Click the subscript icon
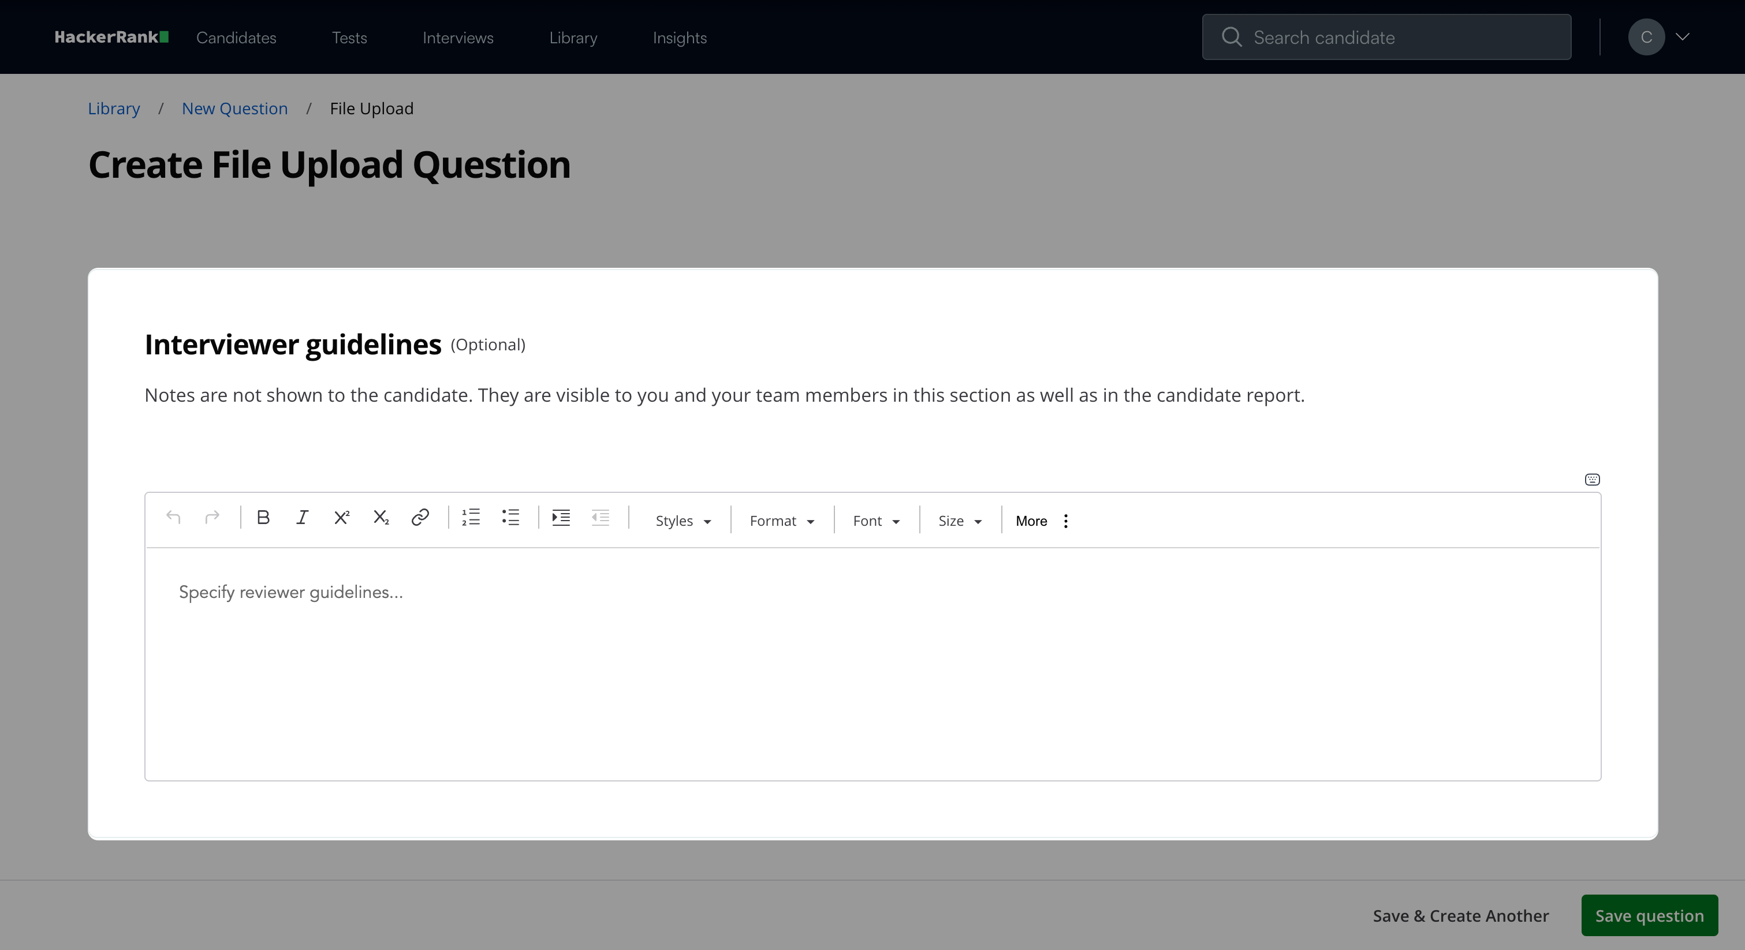This screenshot has width=1745, height=950. [381, 518]
